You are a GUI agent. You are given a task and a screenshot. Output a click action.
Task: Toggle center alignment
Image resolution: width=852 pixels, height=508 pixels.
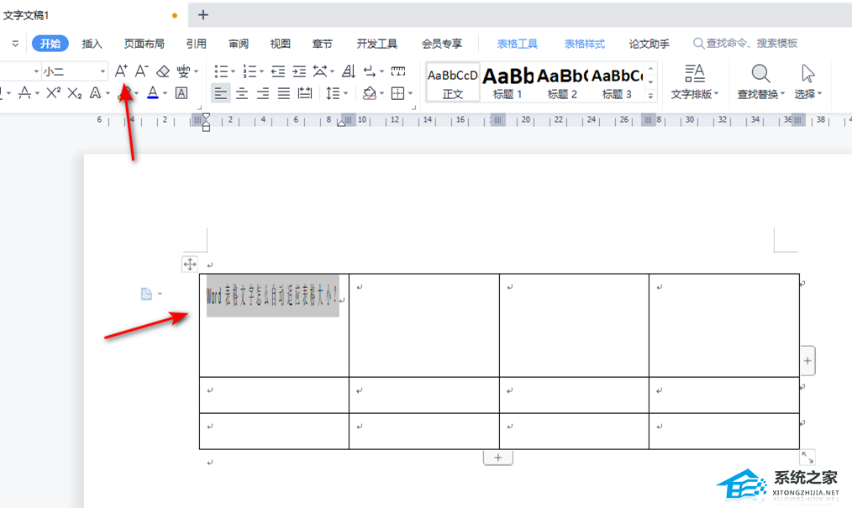(x=242, y=93)
